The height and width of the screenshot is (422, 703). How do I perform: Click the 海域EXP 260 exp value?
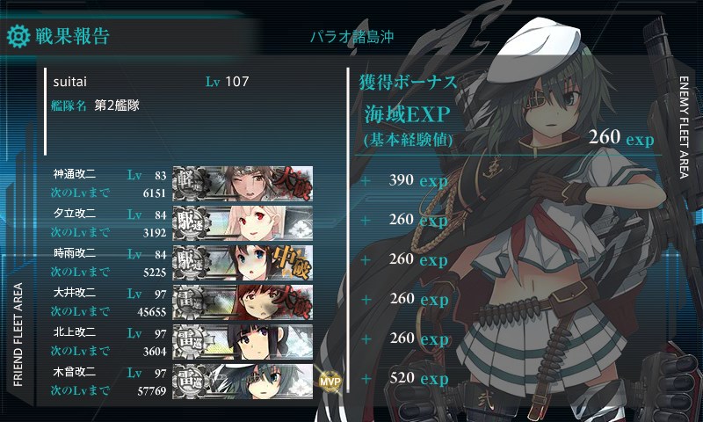(x=621, y=137)
